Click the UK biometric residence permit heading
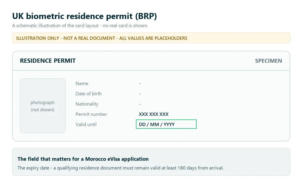The width and height of the screenshot is (302, 187). (84, 16)
